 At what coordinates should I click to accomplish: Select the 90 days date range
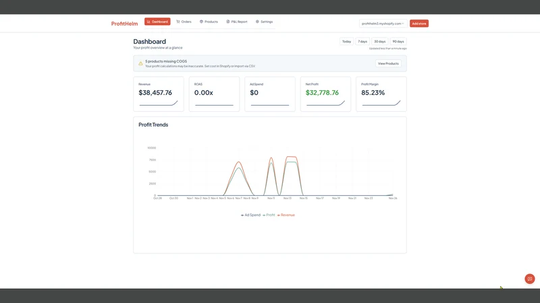point(398,41)
